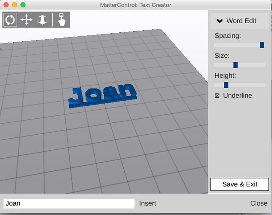This screenshot has height=215, width=272.
Task: Collapse the Word Edit section
Action: pyautogui.click(x=239, y=21)
